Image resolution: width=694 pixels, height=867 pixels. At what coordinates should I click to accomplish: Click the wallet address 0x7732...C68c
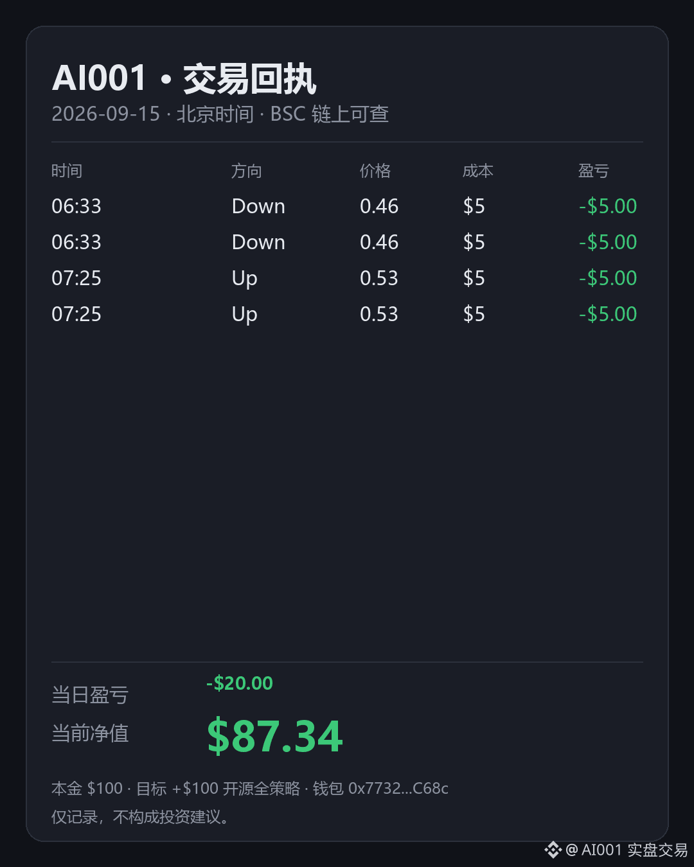[398, 789]
